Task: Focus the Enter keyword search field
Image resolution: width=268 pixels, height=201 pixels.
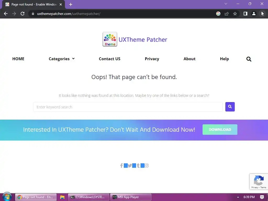Action: (128, 107)
